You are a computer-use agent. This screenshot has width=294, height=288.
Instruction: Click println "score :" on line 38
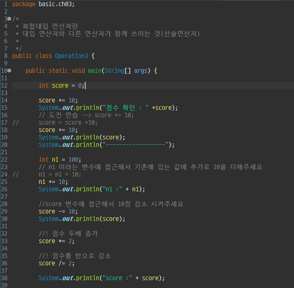click(x=102, y=278)
